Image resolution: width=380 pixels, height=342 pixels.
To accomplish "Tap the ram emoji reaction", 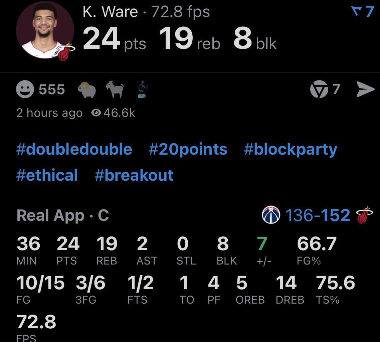I will [86, 89].
